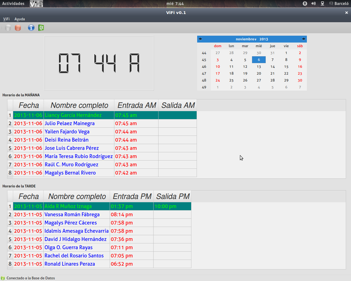
Task: Click the 06:52 pm entry cell
Action: coord(132,264)
